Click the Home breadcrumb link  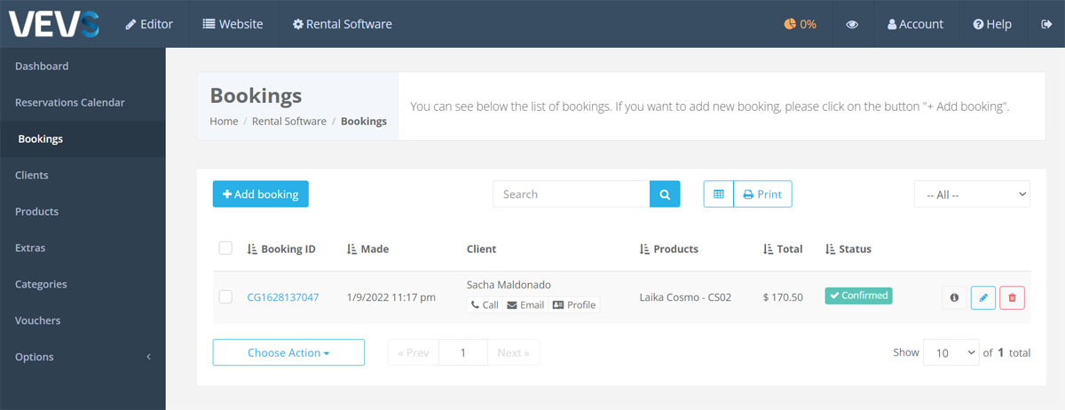(x=224, y=122)
